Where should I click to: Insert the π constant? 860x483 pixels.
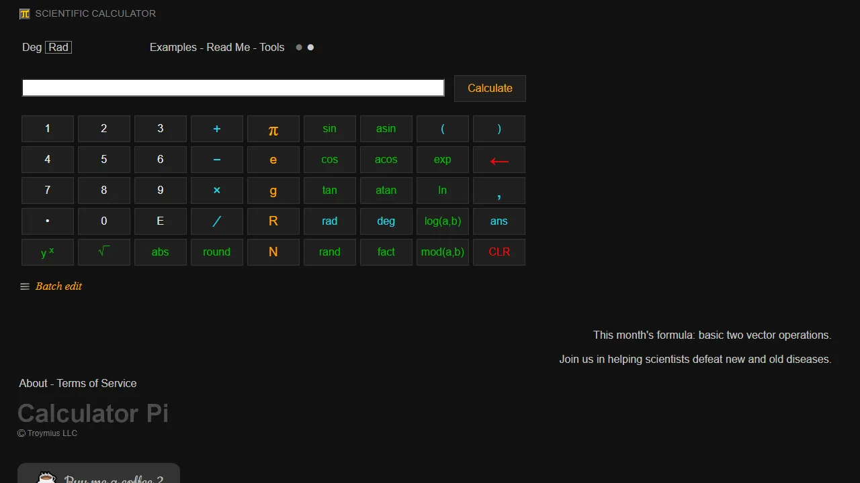click(273, 129)
